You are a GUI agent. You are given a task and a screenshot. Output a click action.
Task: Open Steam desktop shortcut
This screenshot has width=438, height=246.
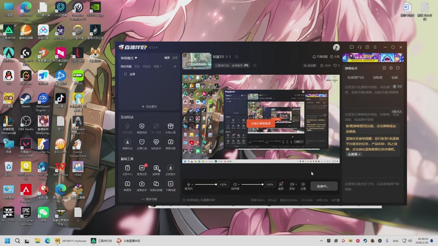26,101
